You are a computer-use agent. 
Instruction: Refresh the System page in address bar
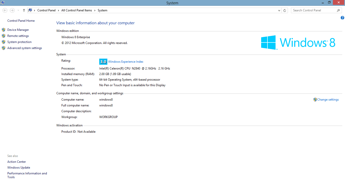point(285,10)
